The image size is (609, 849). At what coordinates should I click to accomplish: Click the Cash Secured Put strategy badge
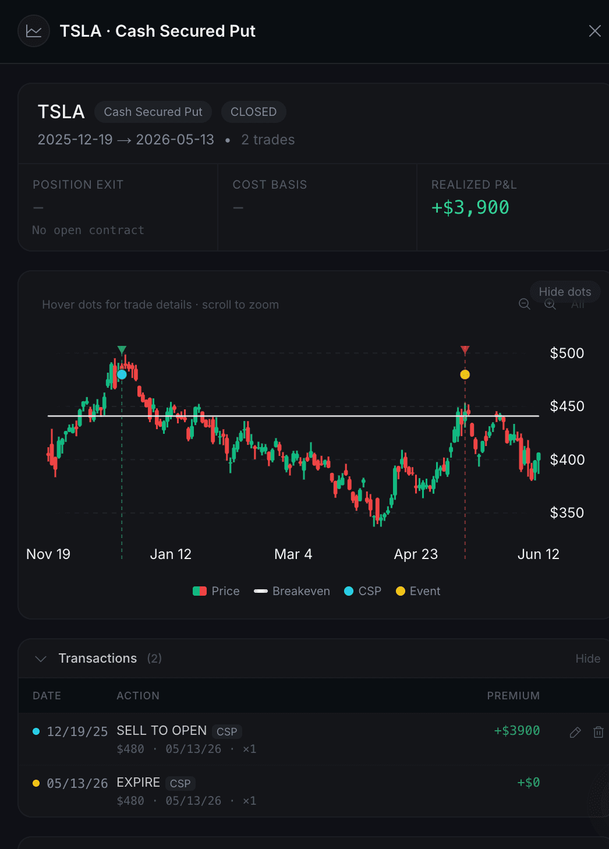(153, 112)
